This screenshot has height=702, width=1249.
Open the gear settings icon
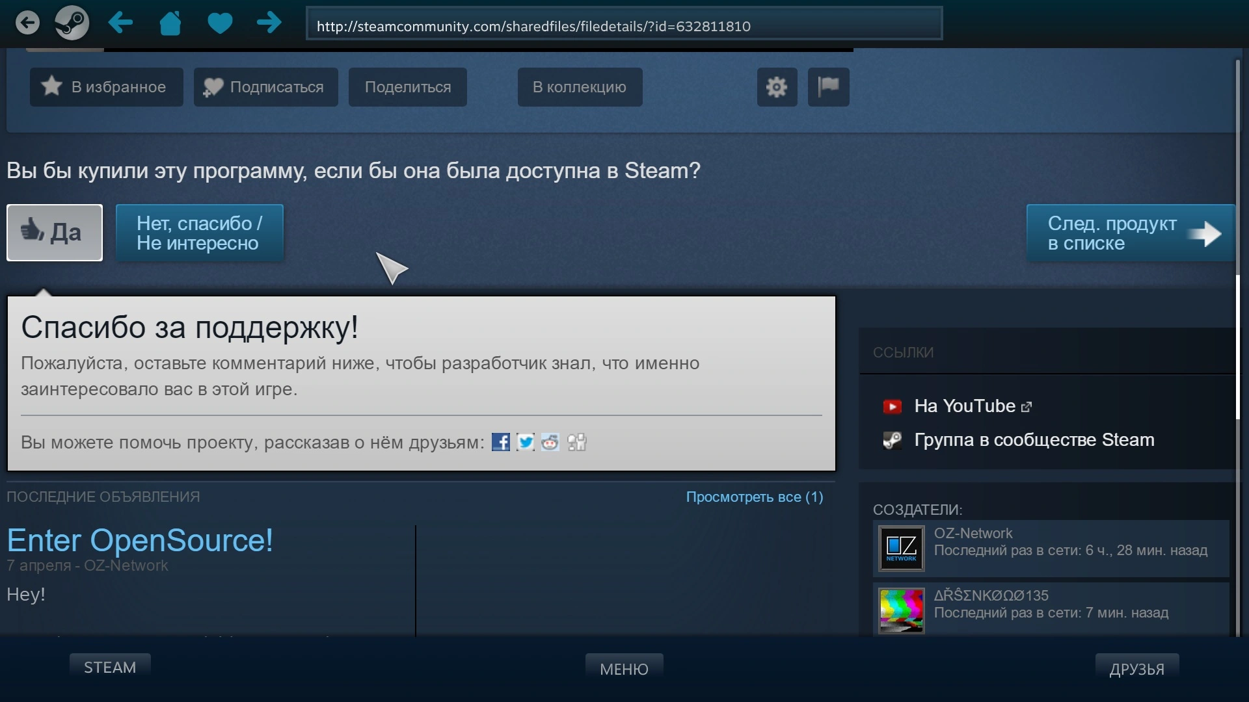(x=777, y=87)
